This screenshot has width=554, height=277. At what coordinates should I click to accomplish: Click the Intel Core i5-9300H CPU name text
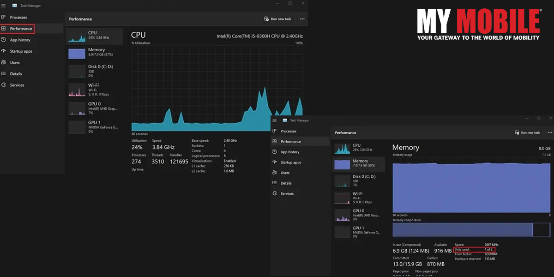coord(260,36)
